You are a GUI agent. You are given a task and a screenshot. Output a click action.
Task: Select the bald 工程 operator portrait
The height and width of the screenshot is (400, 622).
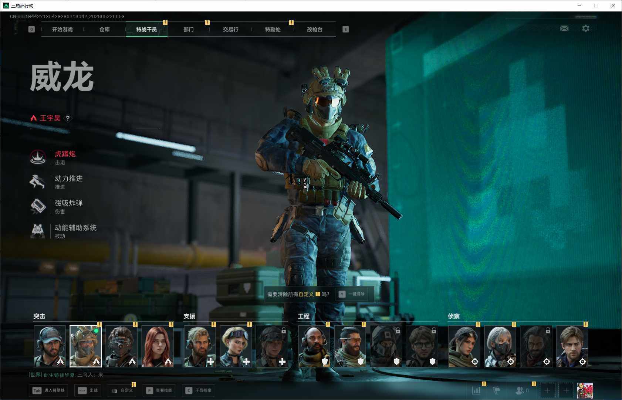click(314, 346)
